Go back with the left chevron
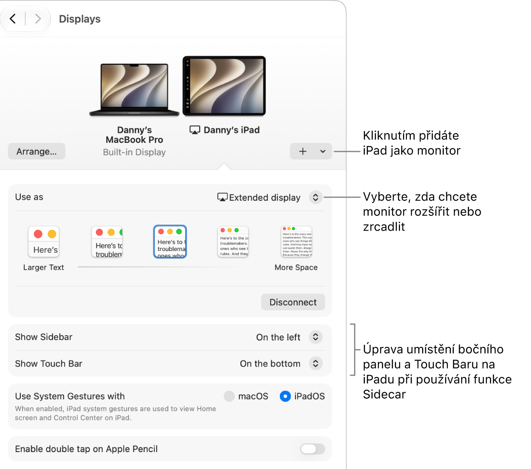 (13, 19)
